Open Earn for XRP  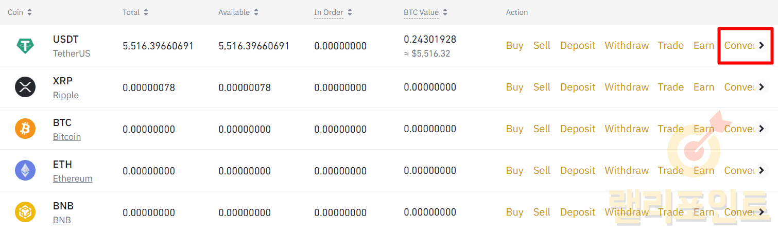(704, 87)
